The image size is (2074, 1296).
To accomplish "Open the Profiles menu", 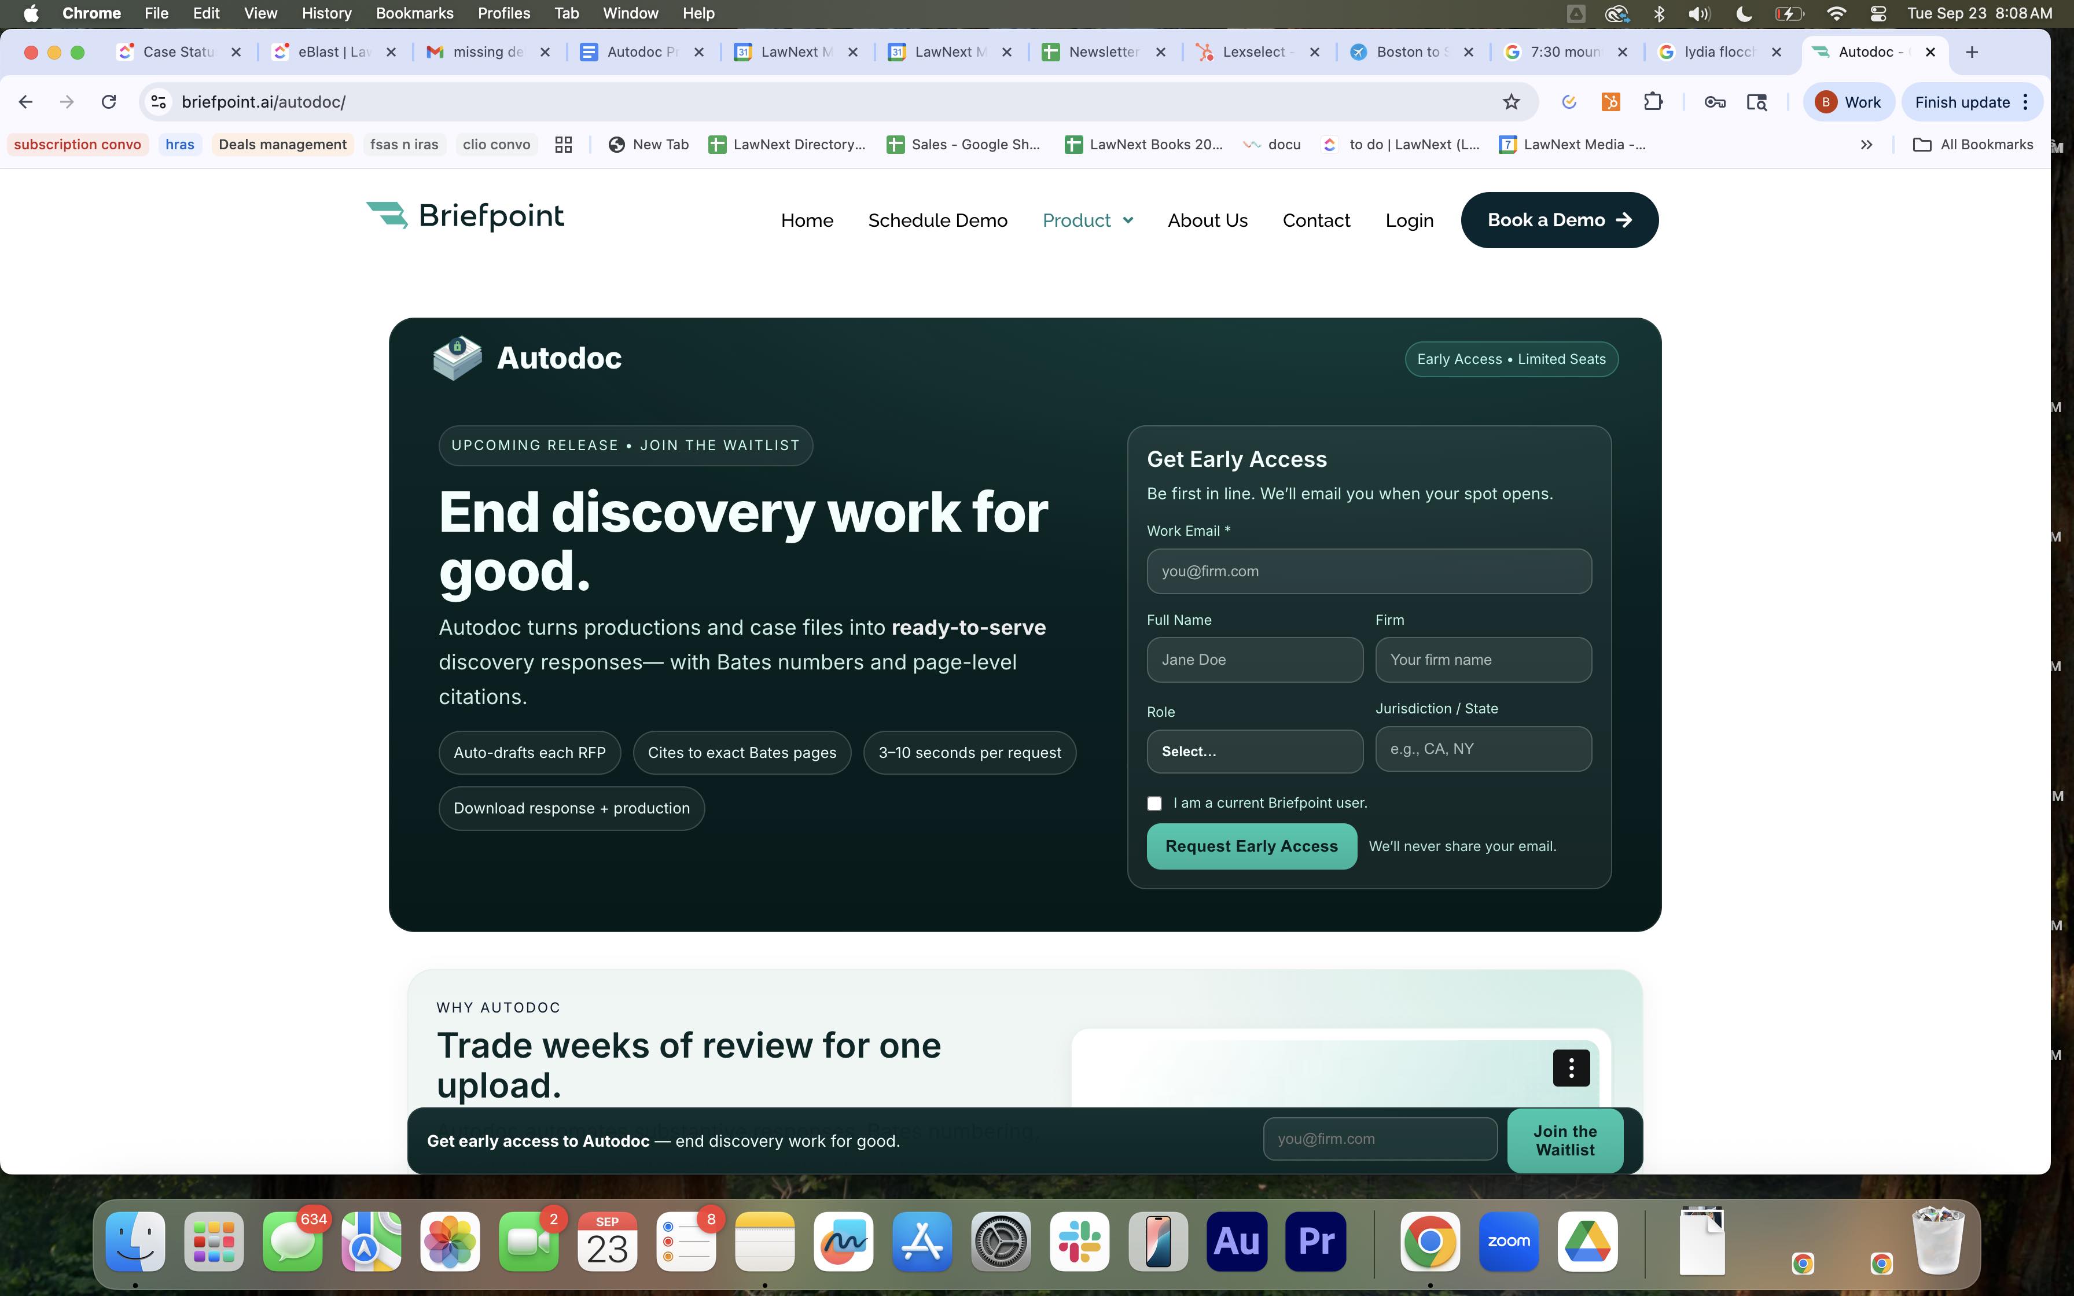I will [504, 13].
